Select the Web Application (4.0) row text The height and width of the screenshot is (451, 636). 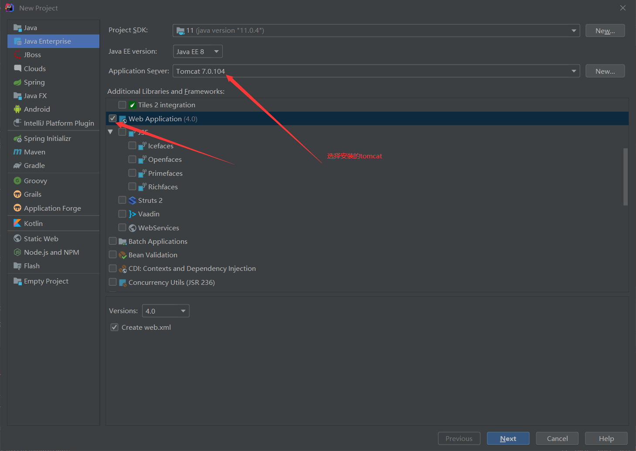(163, 119)
